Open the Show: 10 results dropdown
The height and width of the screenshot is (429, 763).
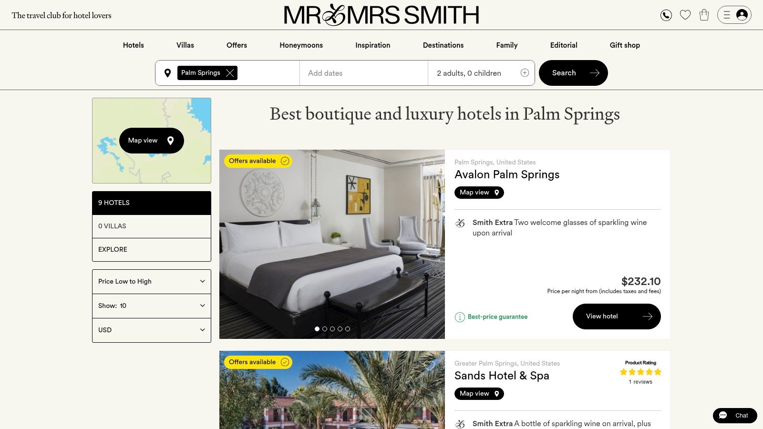[152, 306]
